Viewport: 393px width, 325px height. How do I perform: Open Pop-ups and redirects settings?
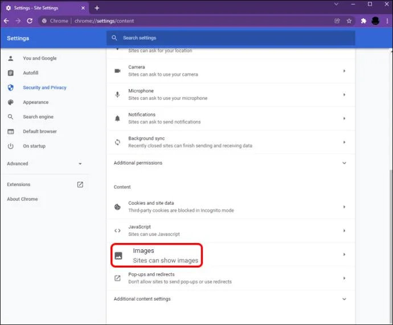tap(231, 278)
